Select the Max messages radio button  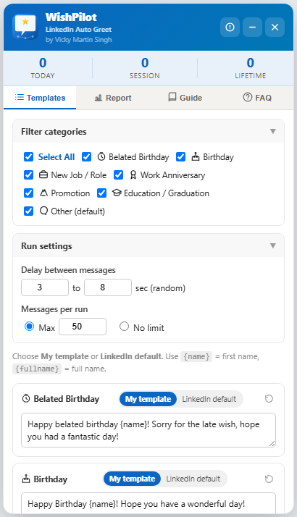pyautogui.click(x=30, y=327)
